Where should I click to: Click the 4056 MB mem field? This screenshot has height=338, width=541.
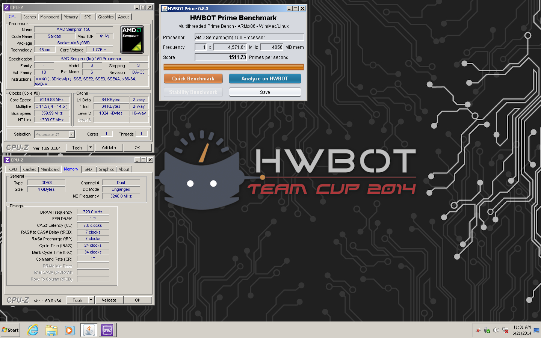point(272,47)
